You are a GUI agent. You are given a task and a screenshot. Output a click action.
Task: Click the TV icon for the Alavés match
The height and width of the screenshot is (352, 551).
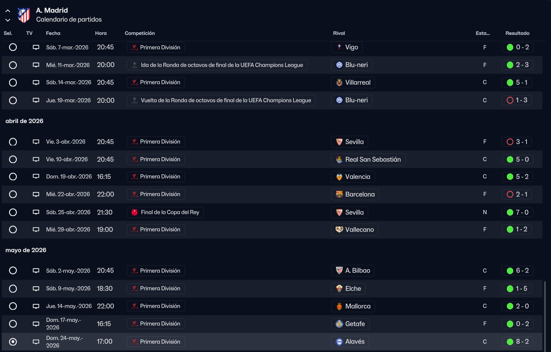click(36, 342)
